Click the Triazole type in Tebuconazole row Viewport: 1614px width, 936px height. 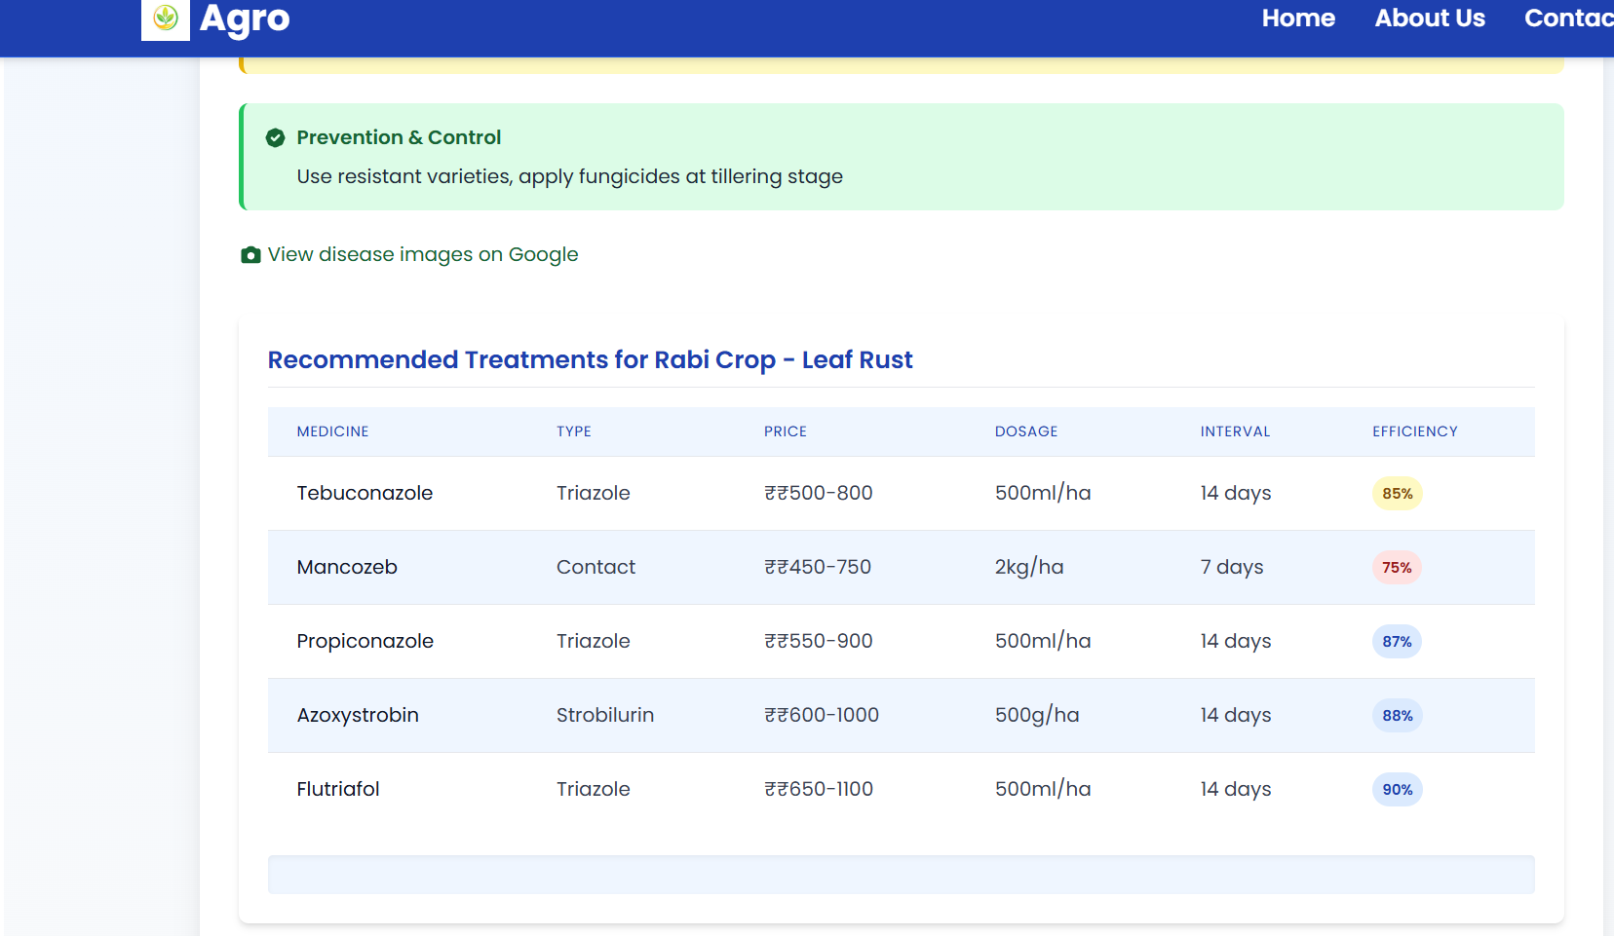(594, 494)
